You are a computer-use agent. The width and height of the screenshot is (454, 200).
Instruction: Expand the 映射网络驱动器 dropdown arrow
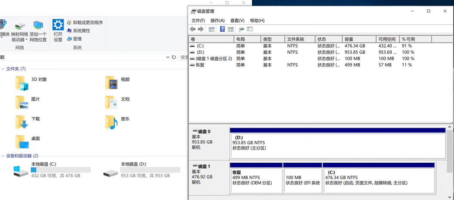click(26, 40)
